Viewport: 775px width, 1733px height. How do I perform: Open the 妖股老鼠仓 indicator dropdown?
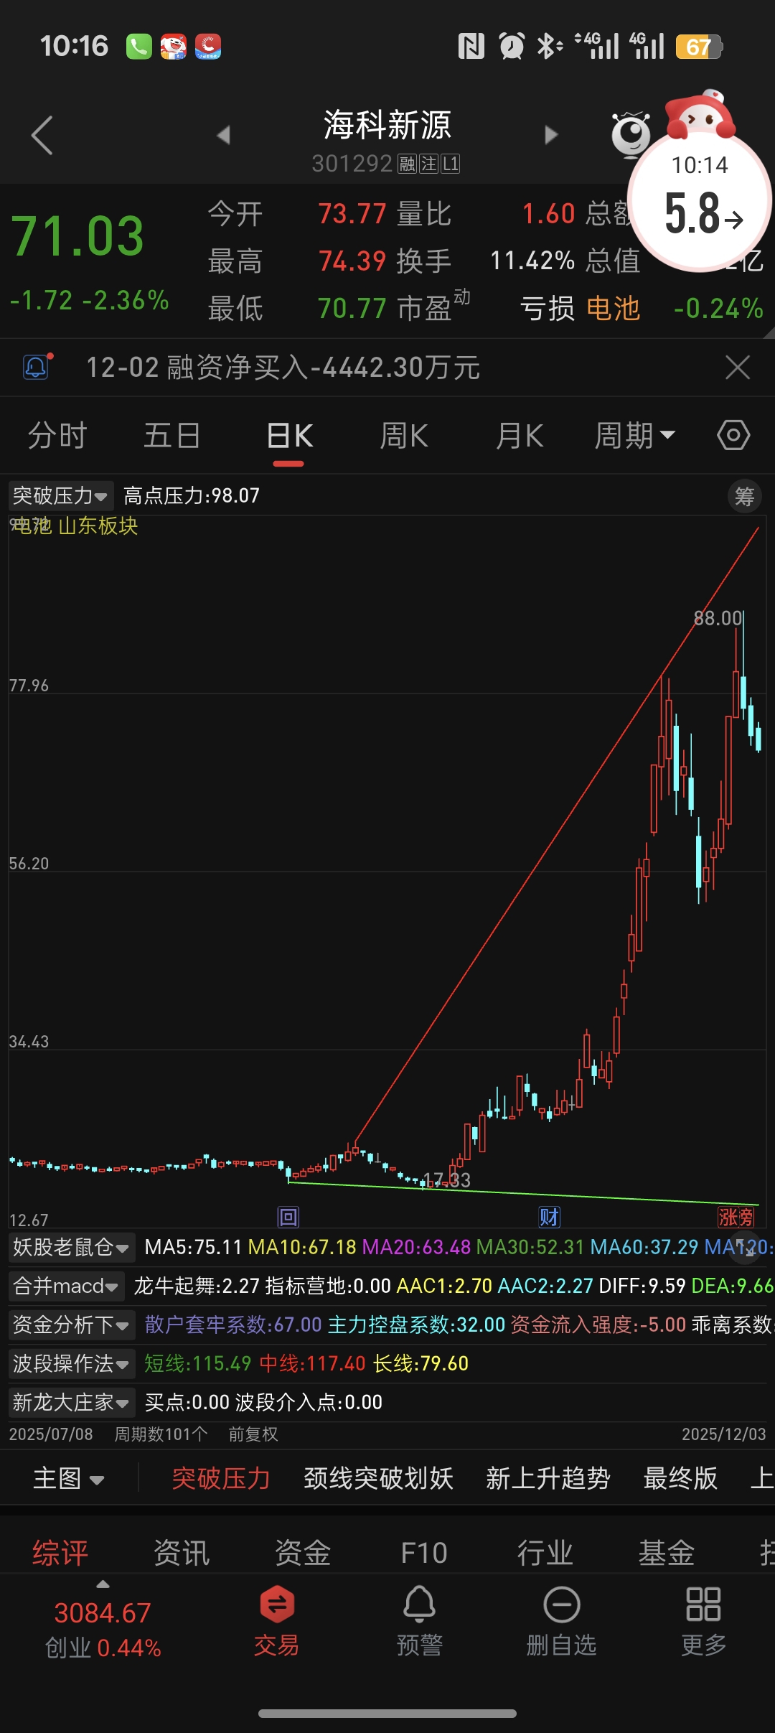tap(72, 1247)
